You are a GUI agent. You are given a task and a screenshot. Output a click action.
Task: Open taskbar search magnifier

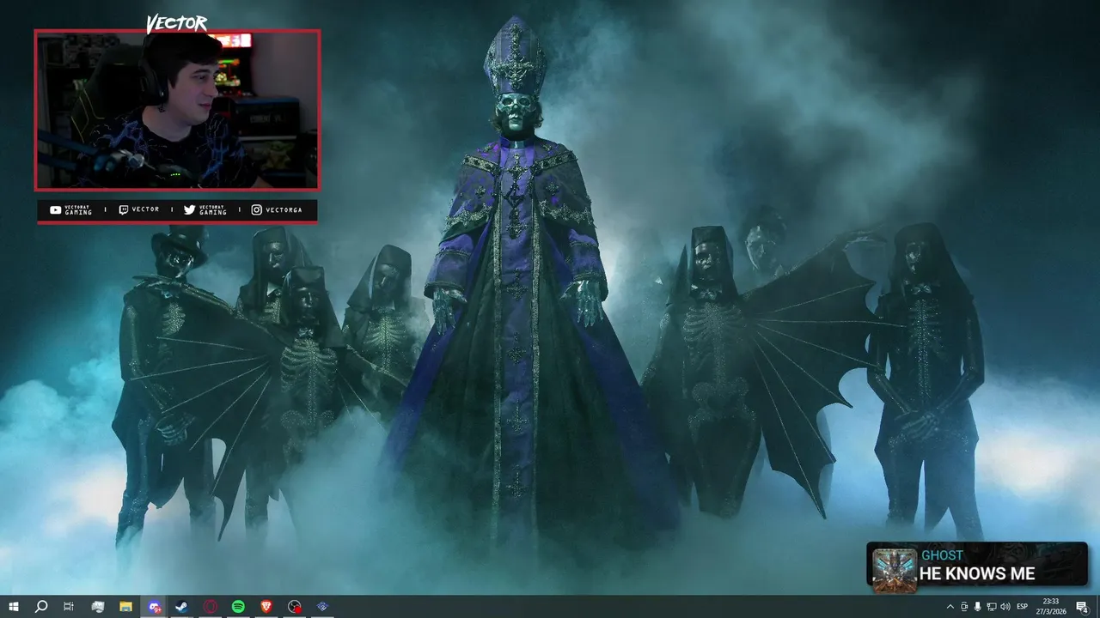coord(40,607)
